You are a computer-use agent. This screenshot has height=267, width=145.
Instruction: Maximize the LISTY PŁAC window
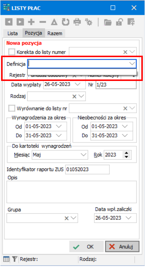click(113, 8)
